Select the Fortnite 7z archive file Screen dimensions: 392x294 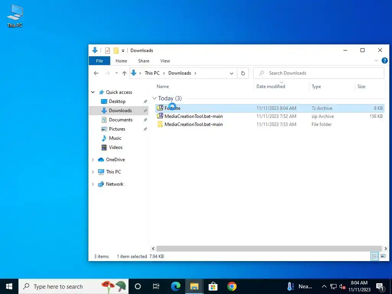click(270, 108)
